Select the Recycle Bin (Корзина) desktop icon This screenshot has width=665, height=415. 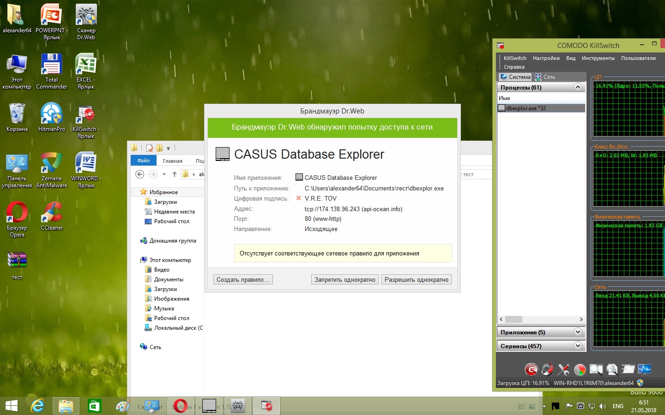[17, 117]
